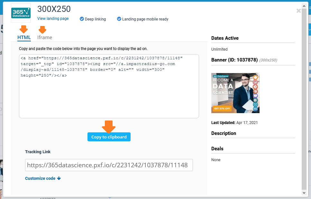Click the scrollbar down arrow

click(304, 193)
